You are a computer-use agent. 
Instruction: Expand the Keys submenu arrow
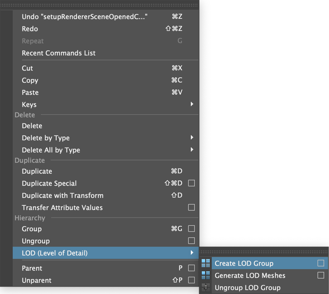click(192, 104)
